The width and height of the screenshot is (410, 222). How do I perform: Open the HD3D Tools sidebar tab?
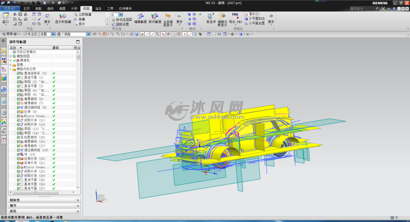[x=3, y=90]
